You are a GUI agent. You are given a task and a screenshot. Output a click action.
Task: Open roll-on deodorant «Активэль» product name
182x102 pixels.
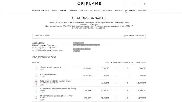tap(55, 82)
